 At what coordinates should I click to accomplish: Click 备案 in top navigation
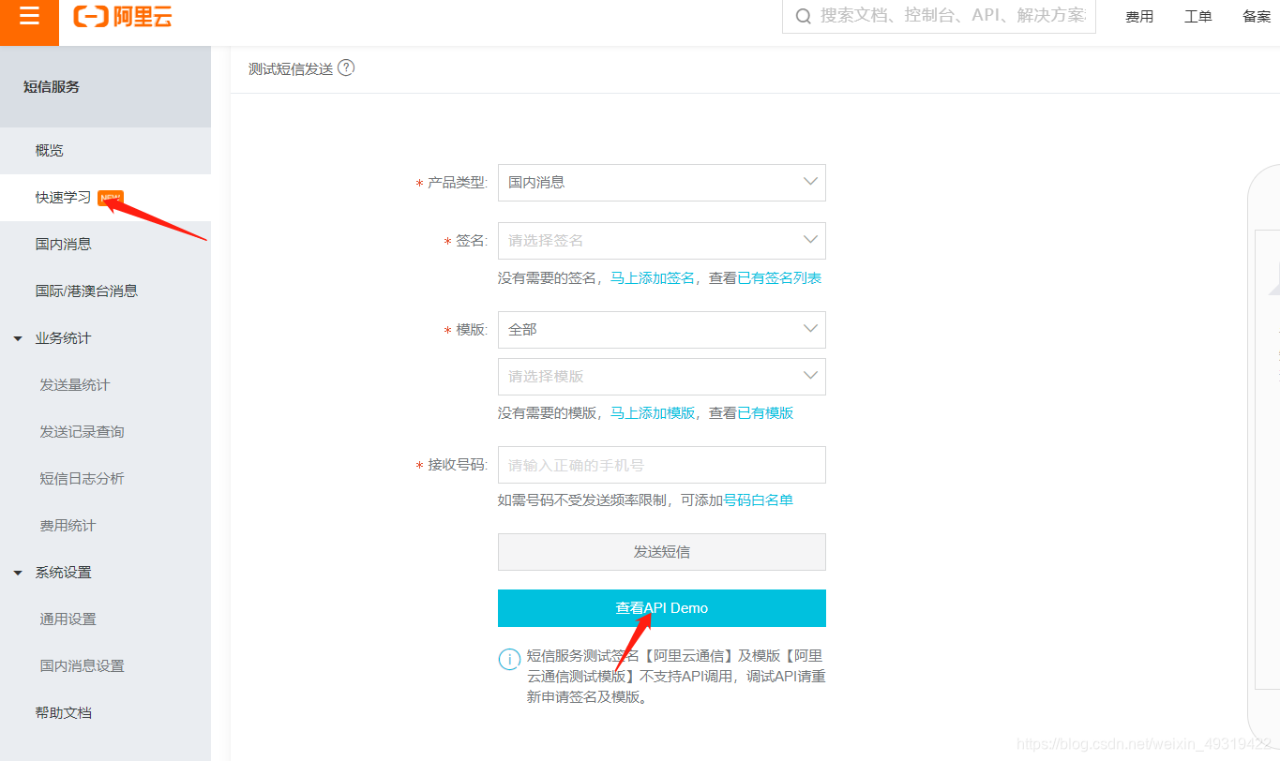[1257, 17]
